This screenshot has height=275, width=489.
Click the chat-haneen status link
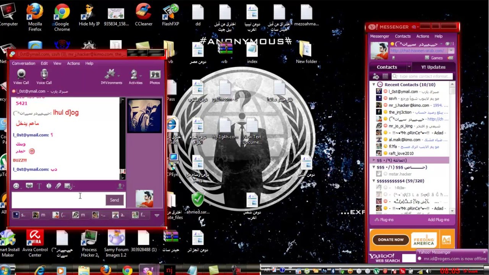point(417,51)
